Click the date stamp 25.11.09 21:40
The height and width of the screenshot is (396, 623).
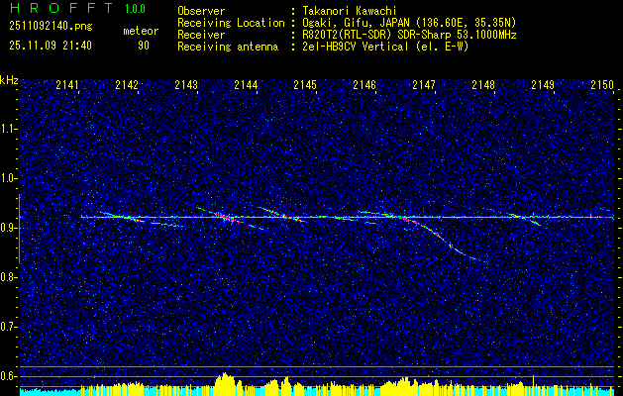[51, 46]
